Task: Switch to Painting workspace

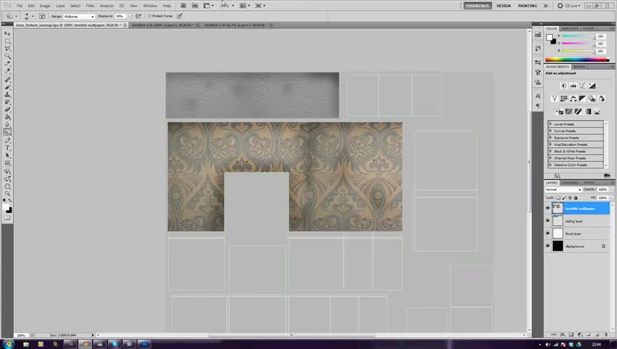Action: 528,6
